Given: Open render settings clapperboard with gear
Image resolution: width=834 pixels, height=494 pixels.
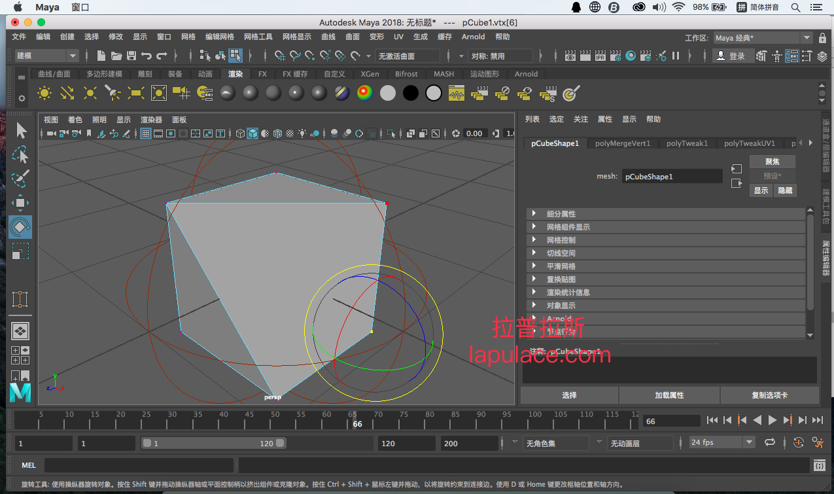Looking at the screenshot, I should pyautogui.click(x=616, y=56).
